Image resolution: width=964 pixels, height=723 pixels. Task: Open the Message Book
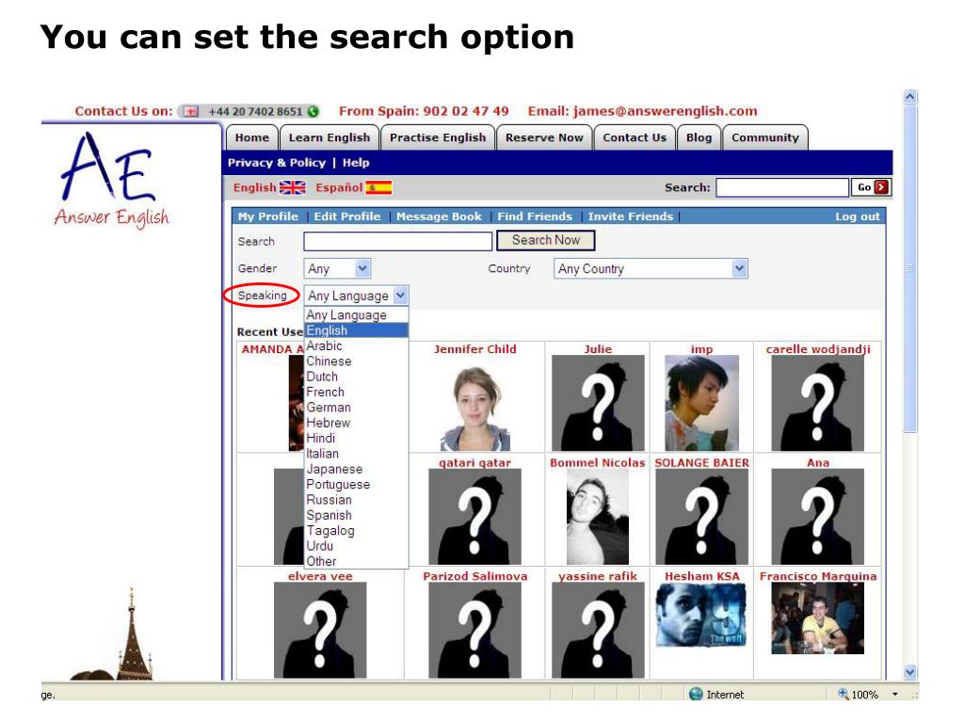(439, 217)
